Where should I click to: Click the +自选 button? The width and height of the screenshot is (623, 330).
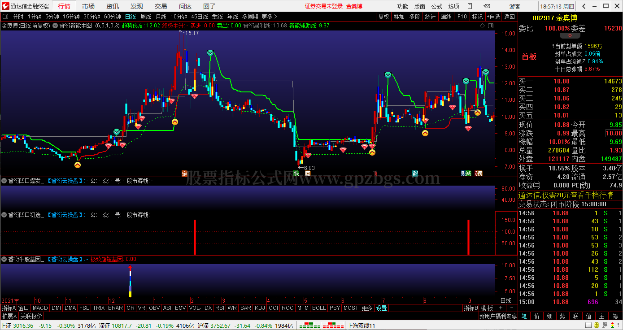pos(493,17)
